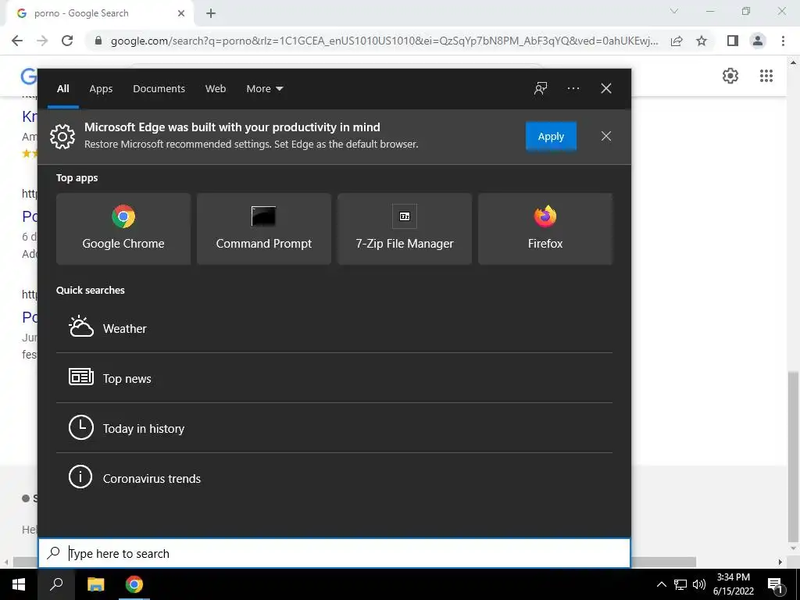Open network status tray icon
800x600 pixels.
[680, 584]
